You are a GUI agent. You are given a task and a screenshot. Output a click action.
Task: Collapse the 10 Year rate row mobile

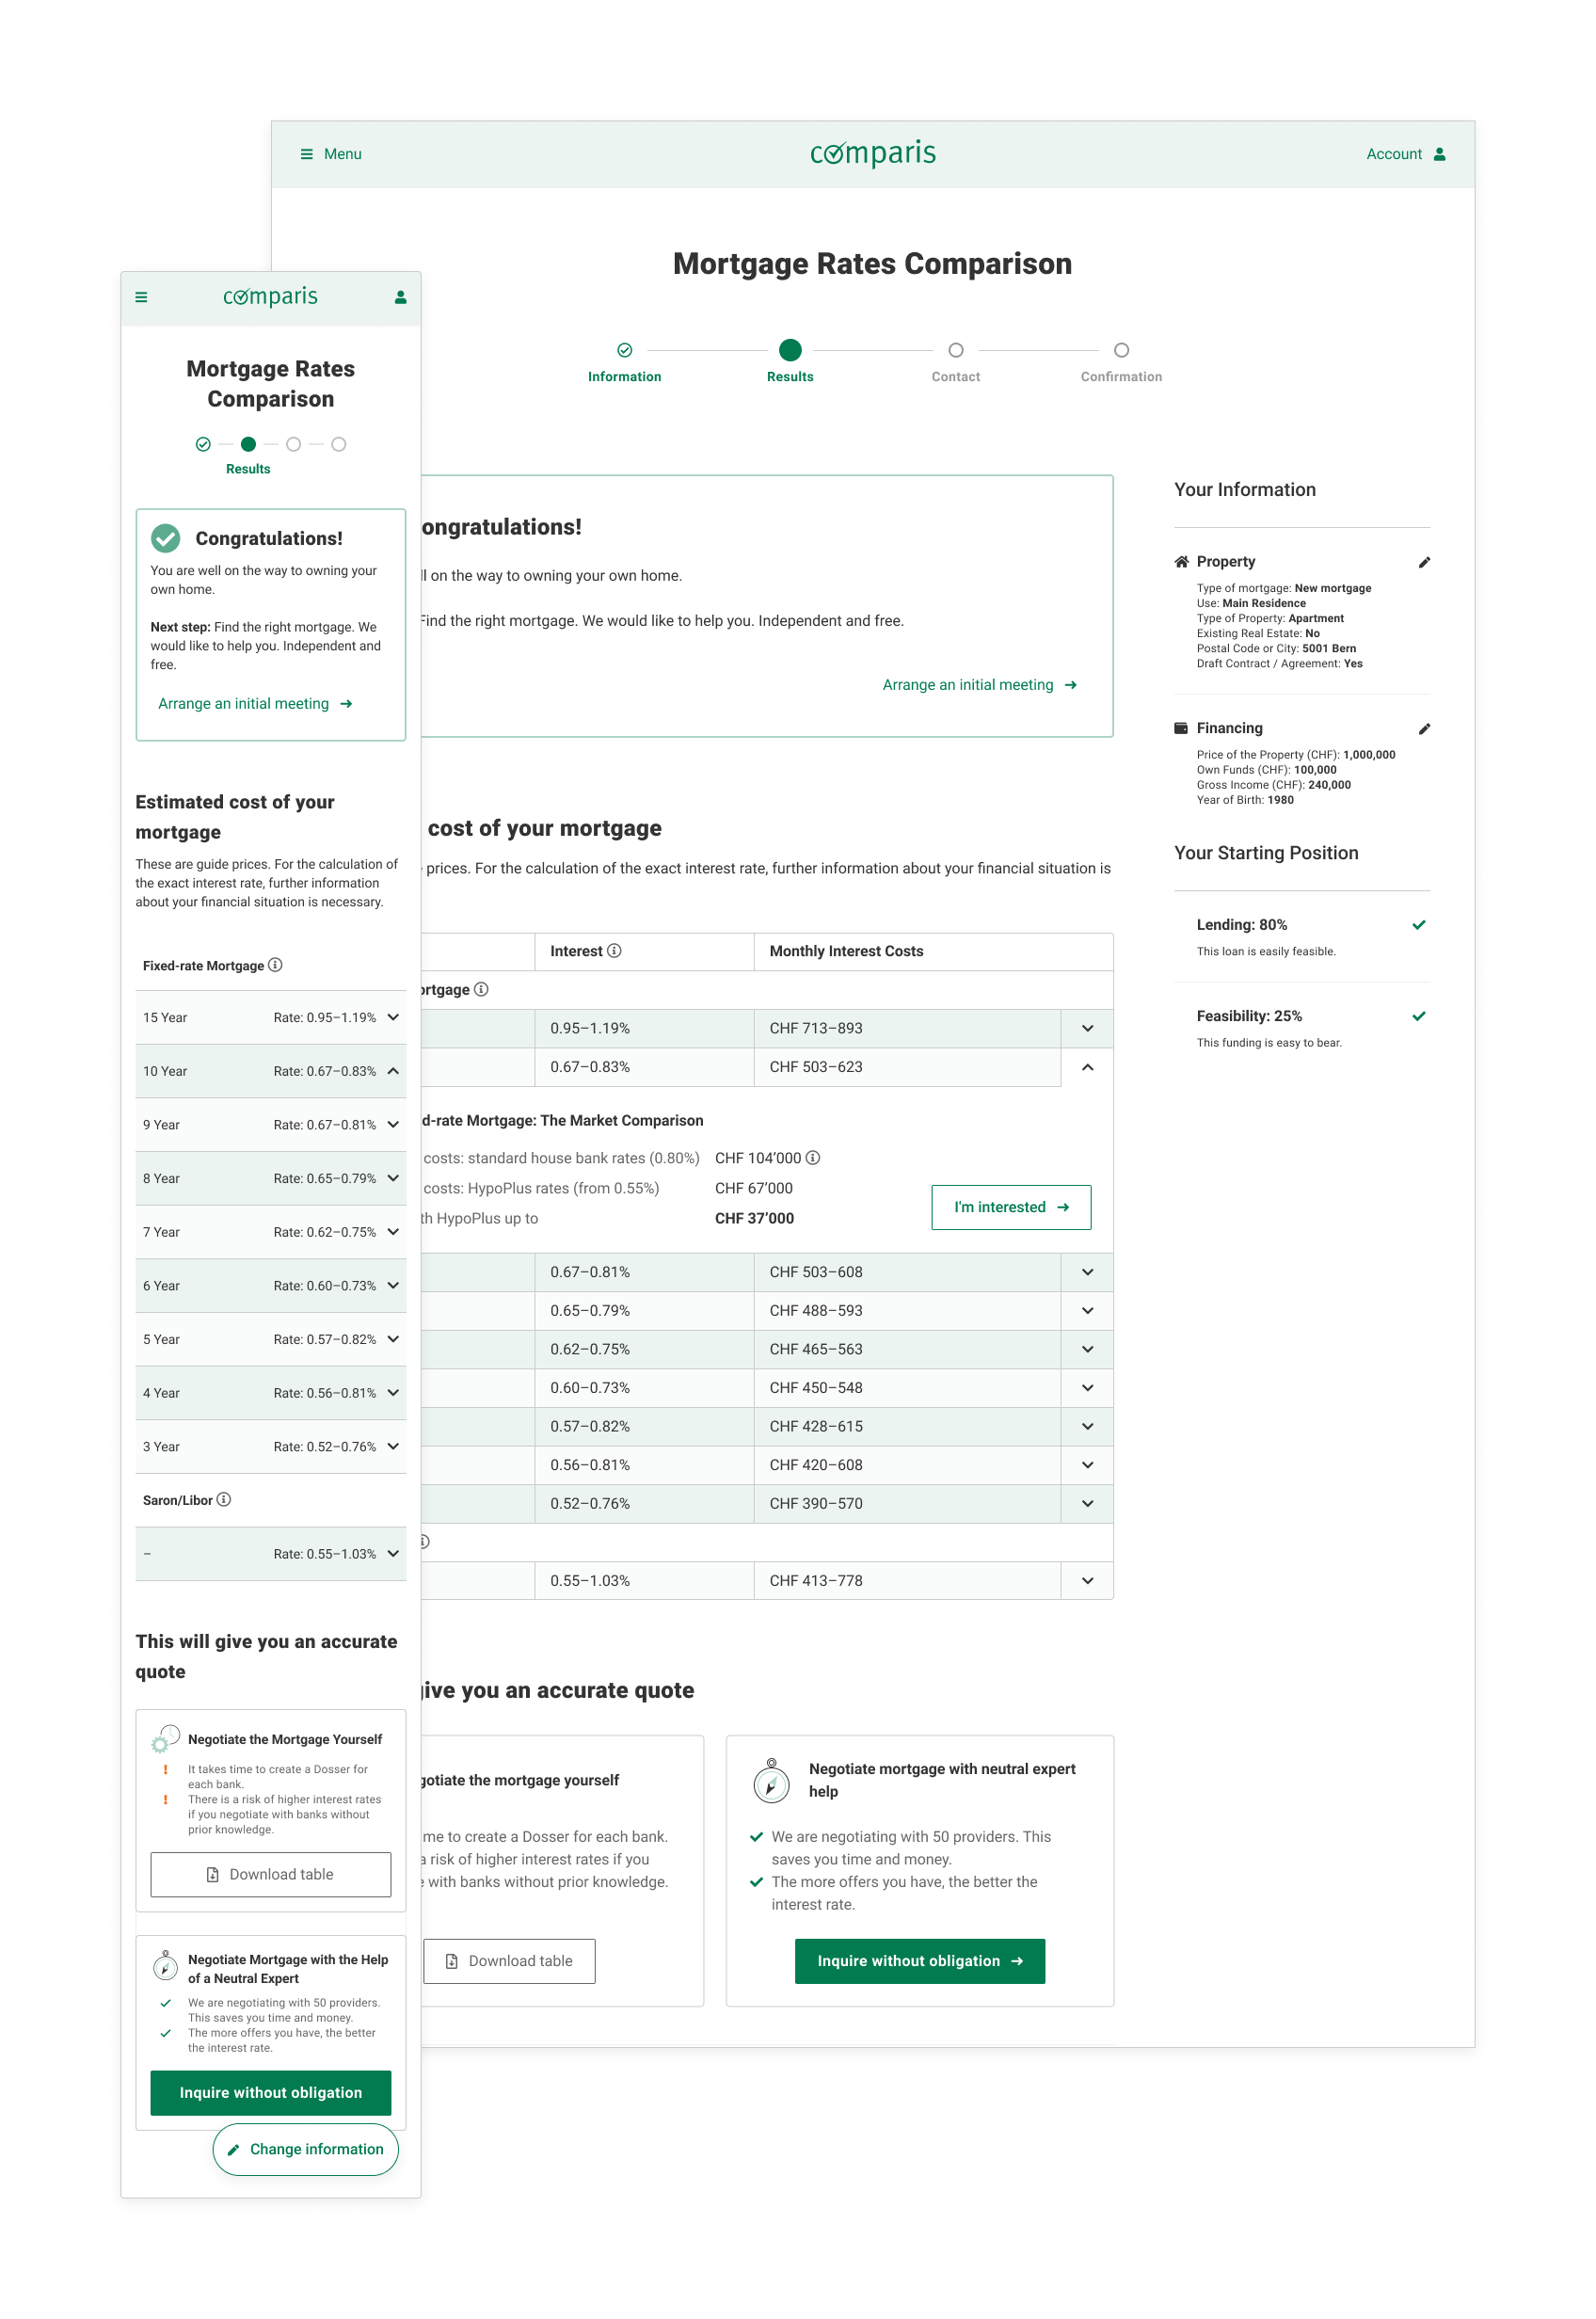tap(271, 1071)
